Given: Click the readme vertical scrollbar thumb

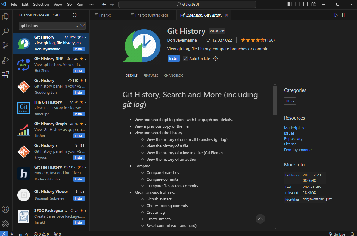Looking at the screenshot, I should point(275,101).
